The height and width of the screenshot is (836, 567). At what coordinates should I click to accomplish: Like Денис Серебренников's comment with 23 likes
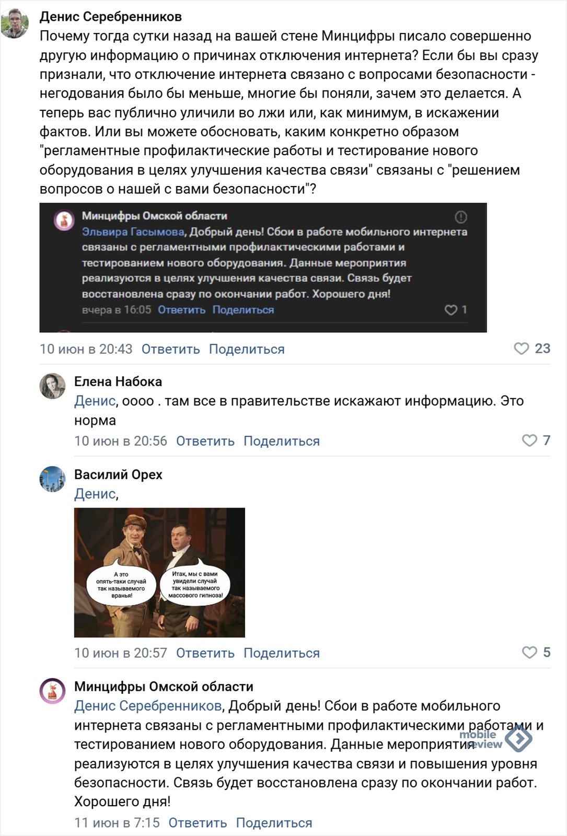pyautogui.click(x=521, y=349)
